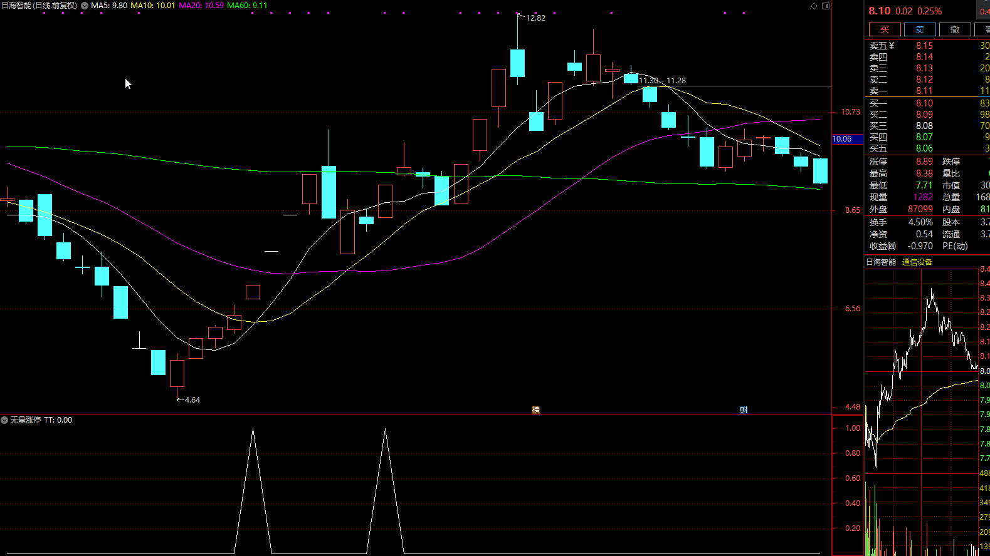Select the MA5: 9.80 indicator label
The image size is (990, 556).
pyautogui.click(x=109, y=6)
